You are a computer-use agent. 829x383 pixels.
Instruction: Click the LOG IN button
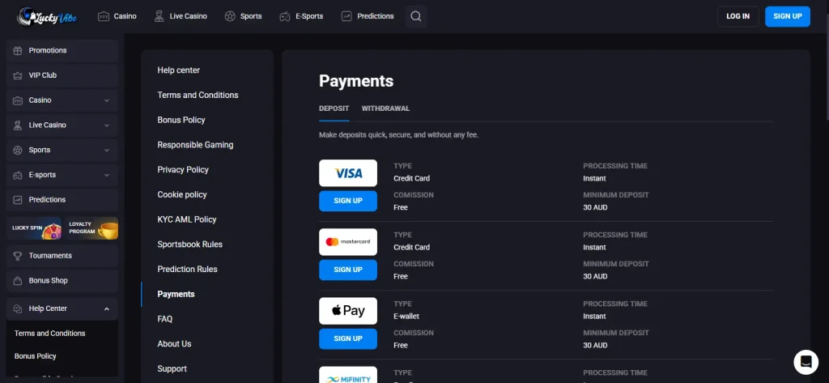(738, 16)
